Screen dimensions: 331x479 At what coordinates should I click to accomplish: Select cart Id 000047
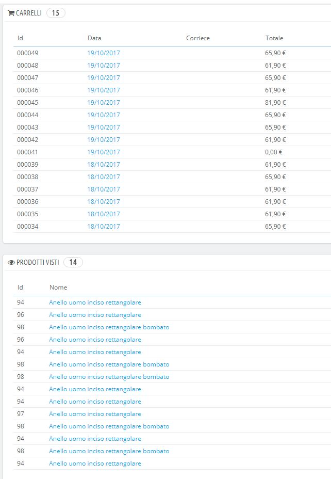[x=28, y=78]
